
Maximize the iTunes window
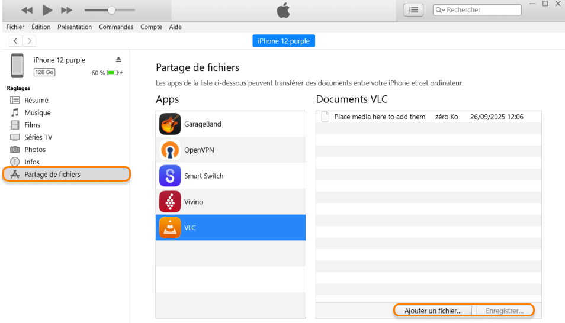pyautogui.click(x=545, y=4)
